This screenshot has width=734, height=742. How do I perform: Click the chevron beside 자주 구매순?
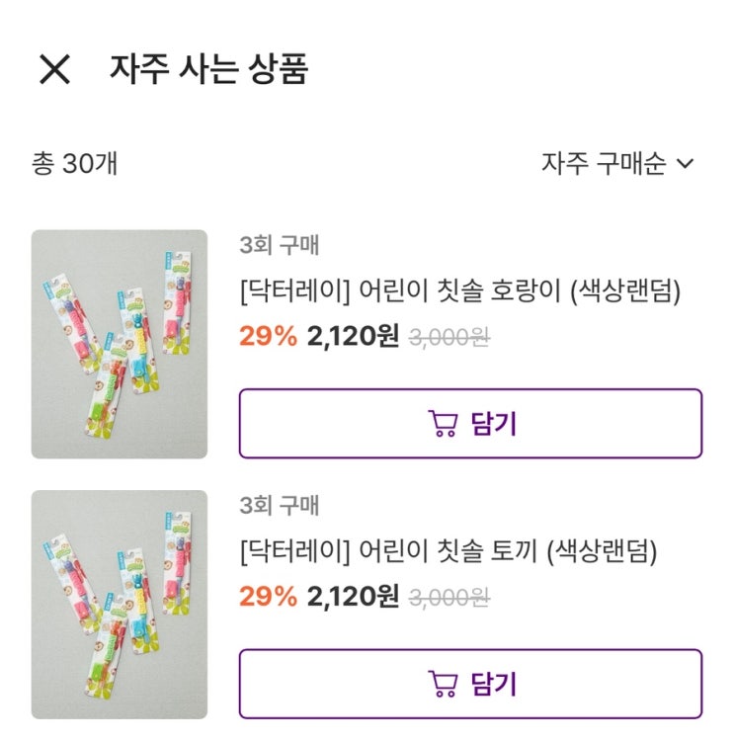point(686,164)
